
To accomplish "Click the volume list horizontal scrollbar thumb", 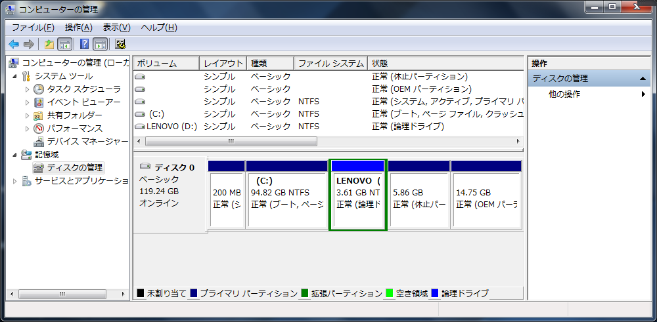I will 231,142.
